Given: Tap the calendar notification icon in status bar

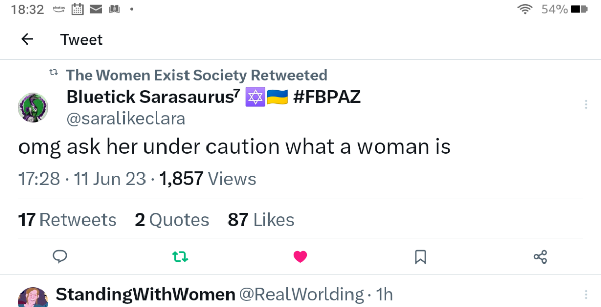Looking at the screenshot, I should tap(77, 9).
